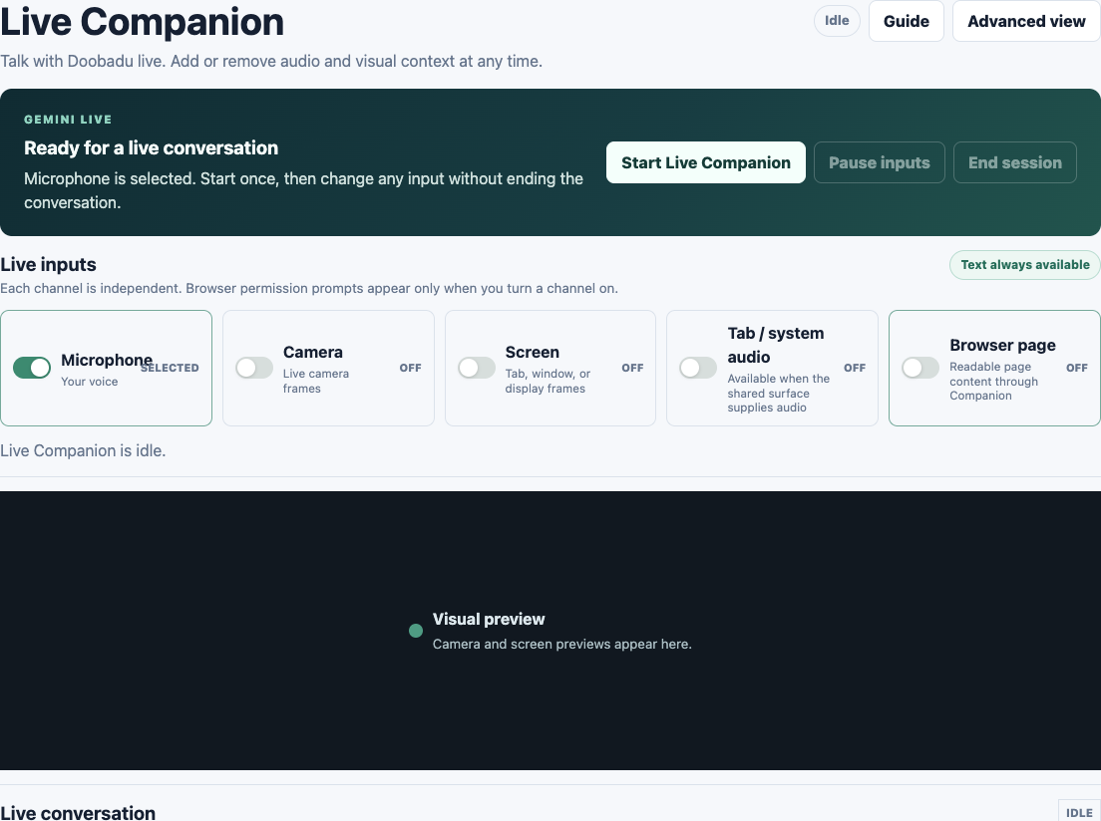1101x821 pixels.
Task: Click the Screen card title
Action: [x=533, y=353]
